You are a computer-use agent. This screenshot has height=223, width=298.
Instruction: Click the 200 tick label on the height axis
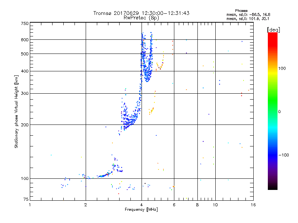(x=25, y=125)
